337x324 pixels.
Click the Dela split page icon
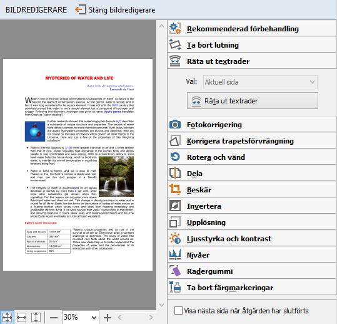click(x=175, y=173)
